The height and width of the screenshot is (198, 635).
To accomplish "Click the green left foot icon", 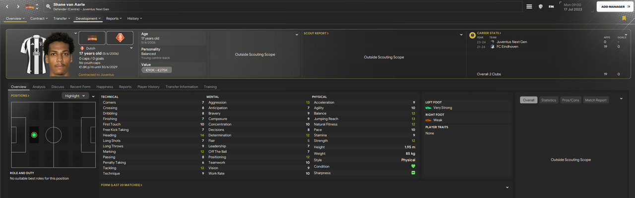I will [x=429, y=107].
